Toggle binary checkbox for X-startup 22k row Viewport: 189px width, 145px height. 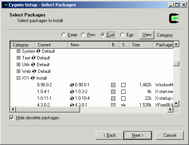click(x=113, y=99)
